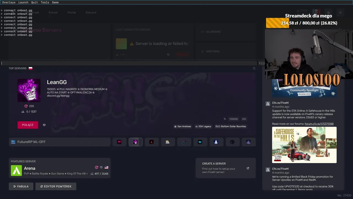353x199 pixels.
Task: Click Cfx.re/FiveM author of Black Friday post
Action: pyautogui.click(x=280, y=169)
